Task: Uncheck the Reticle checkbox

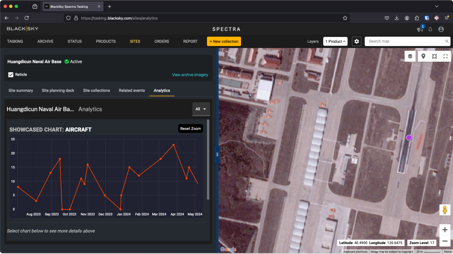Action: [x=11, y=74]
